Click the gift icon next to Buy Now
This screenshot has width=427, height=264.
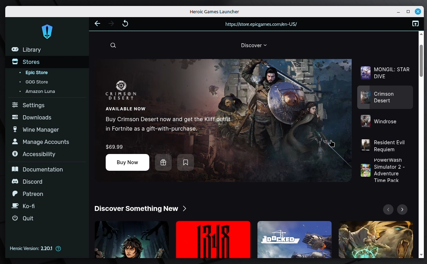click(x=163, y=162)
